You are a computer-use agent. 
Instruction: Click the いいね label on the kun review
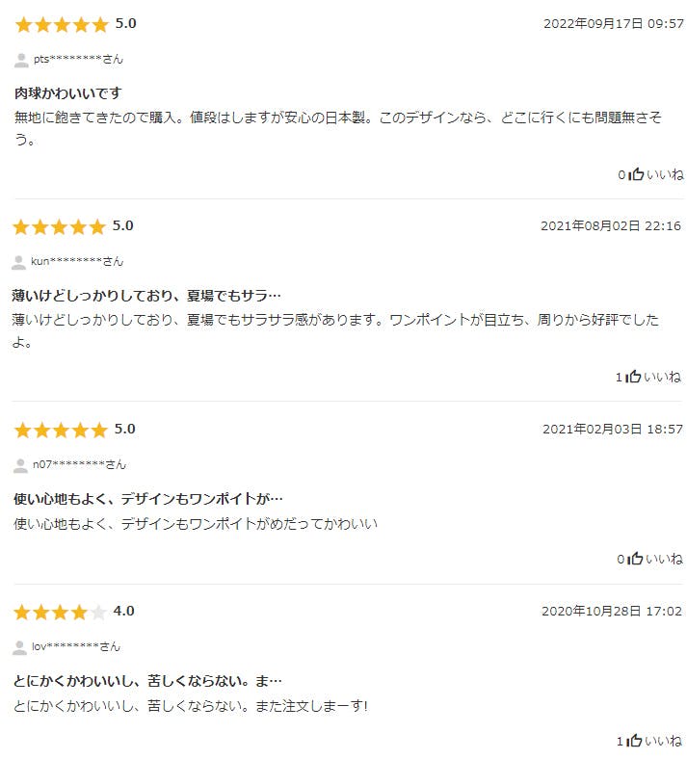tap(662, 377)
